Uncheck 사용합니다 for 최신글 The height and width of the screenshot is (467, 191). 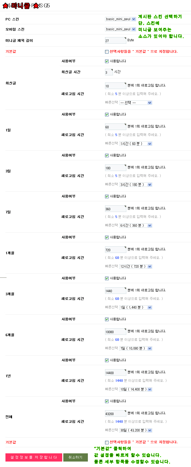[x=107, y=61]
